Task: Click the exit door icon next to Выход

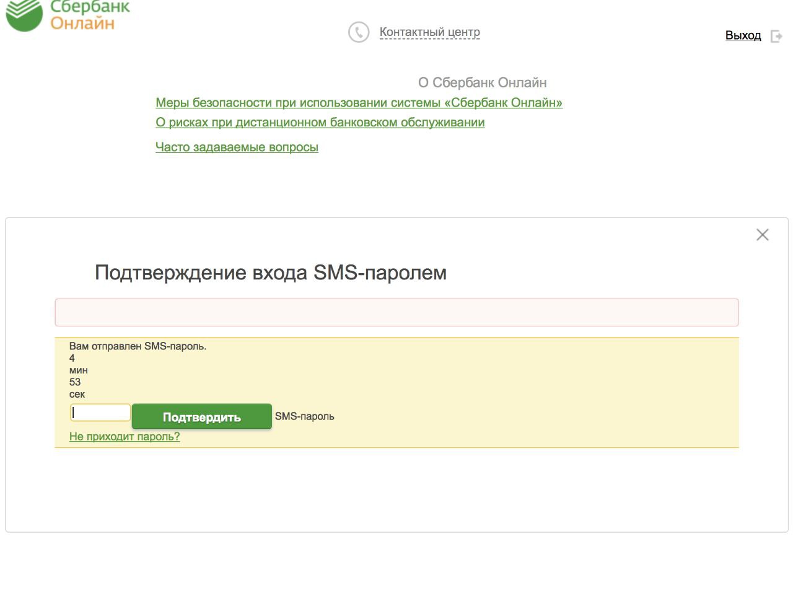Action: pos(776,36)
